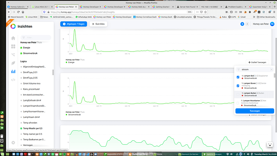Open the News bookmarks folder

tap(44, 17)
